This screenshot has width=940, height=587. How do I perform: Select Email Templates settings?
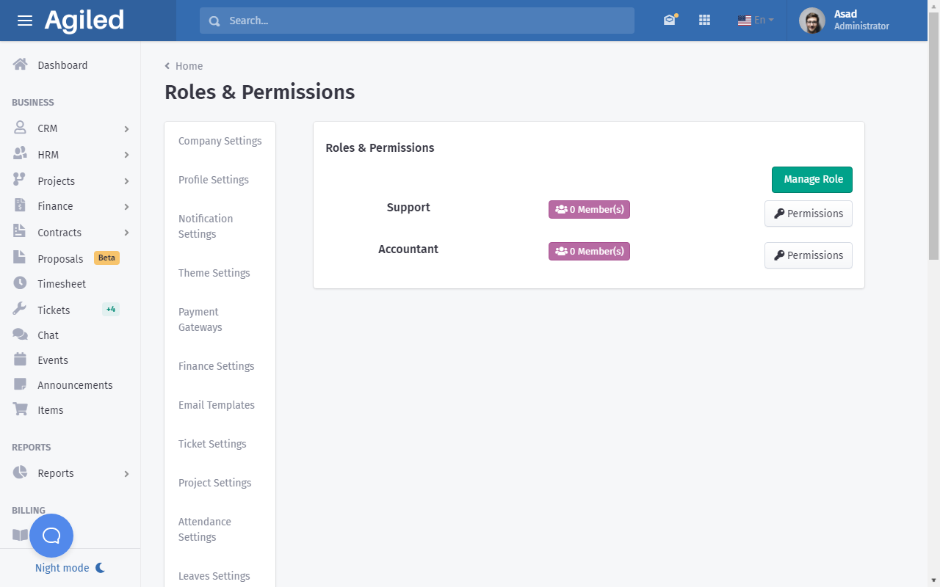pyautogui.click(x=216, y=405)
